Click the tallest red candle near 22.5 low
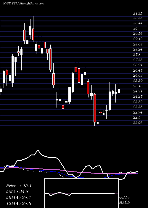 pyautogui.click(x=95, y=108)
